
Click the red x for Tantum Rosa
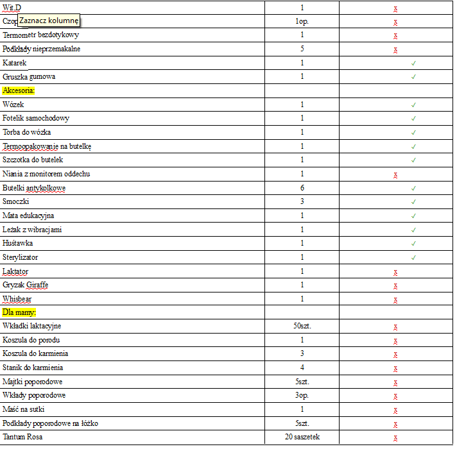point(395,437)
